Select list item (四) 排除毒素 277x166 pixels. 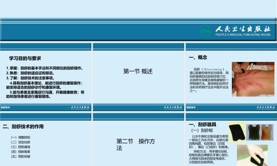tap(20, 152)
